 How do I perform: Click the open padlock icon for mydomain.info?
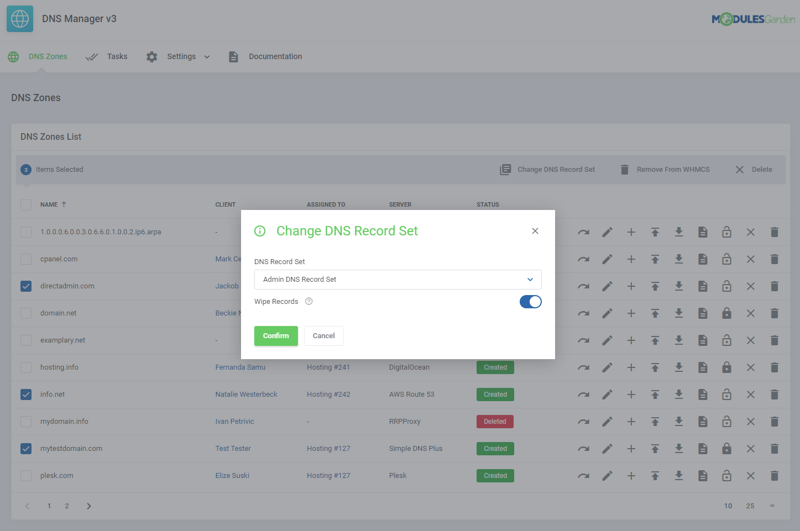point(726,422)
